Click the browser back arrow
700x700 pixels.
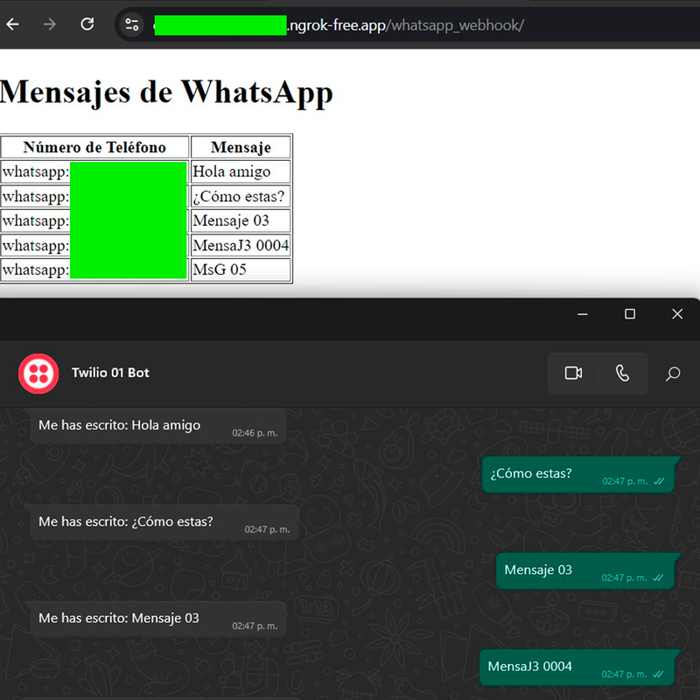[12, 24]
